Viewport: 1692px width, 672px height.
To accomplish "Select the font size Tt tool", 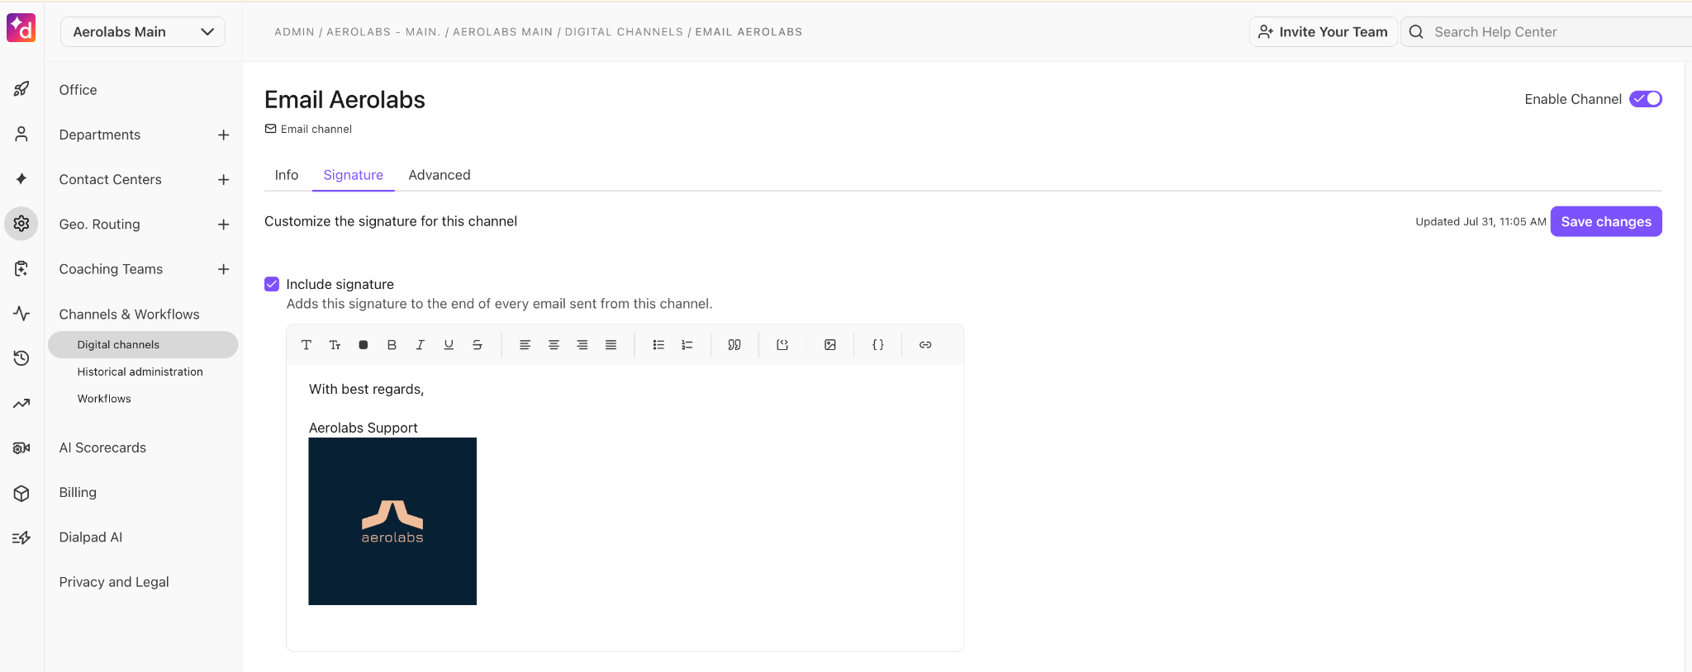I will click(335, 345).
